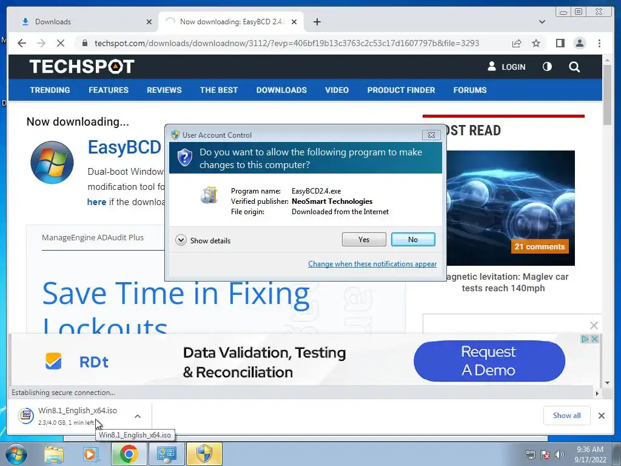
Task: Open TRENDING menu item
Action: tap(50, 90)
